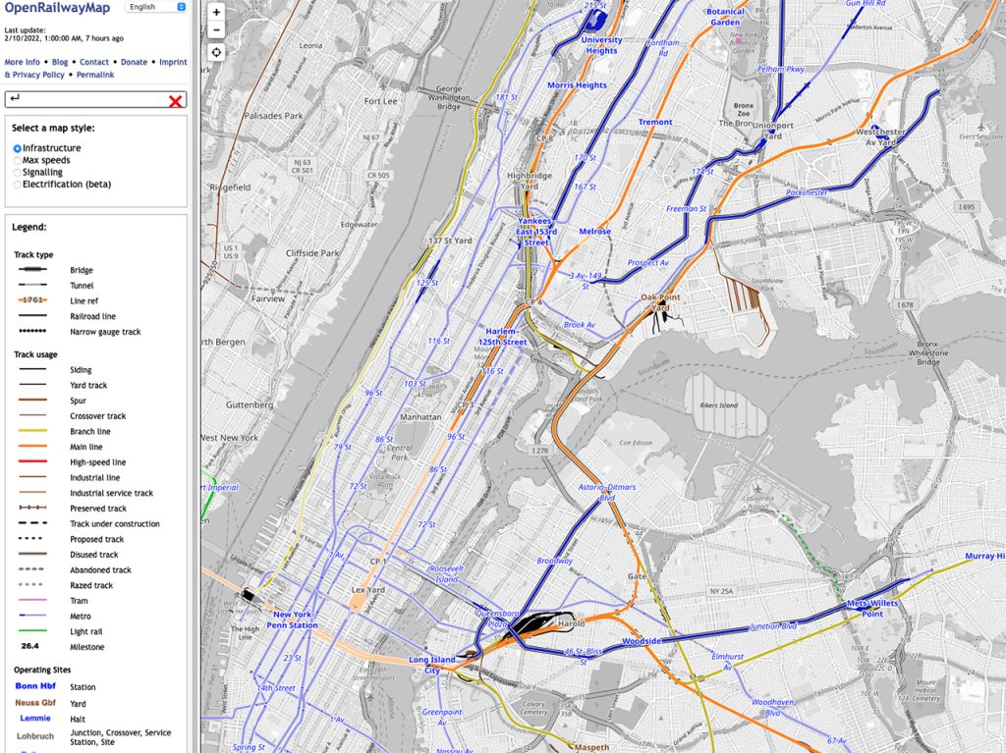Open the English language dropdown
This screenshot has height=753, width=1006.
tap(155, 7)
